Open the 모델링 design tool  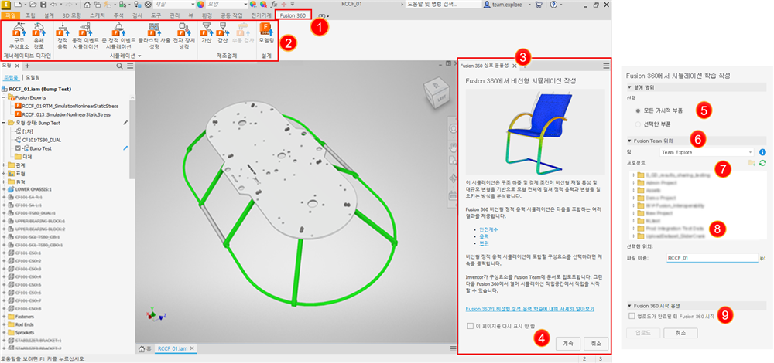[266, 35]
